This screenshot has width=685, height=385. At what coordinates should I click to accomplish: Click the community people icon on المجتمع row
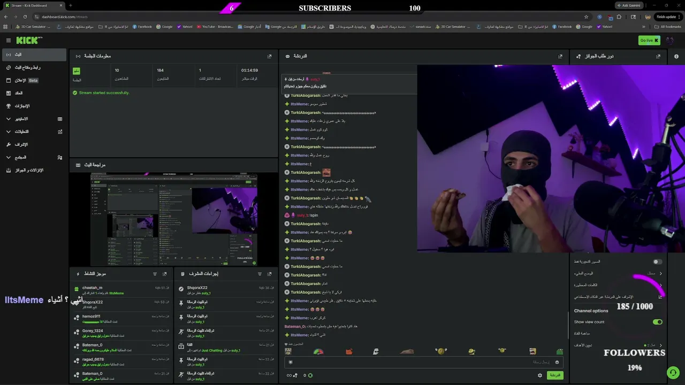[60, 157]
